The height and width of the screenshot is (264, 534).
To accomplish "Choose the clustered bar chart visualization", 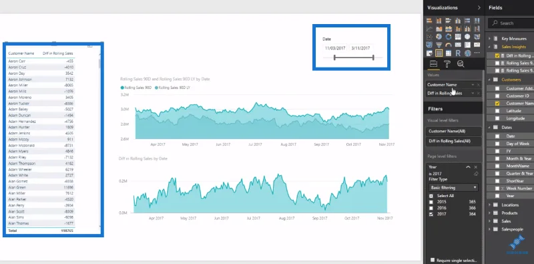I will (x=449, y=21).
